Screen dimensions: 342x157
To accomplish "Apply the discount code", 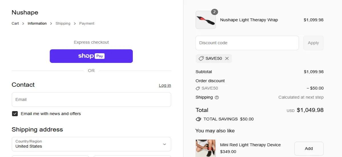I will coord(313,43).
